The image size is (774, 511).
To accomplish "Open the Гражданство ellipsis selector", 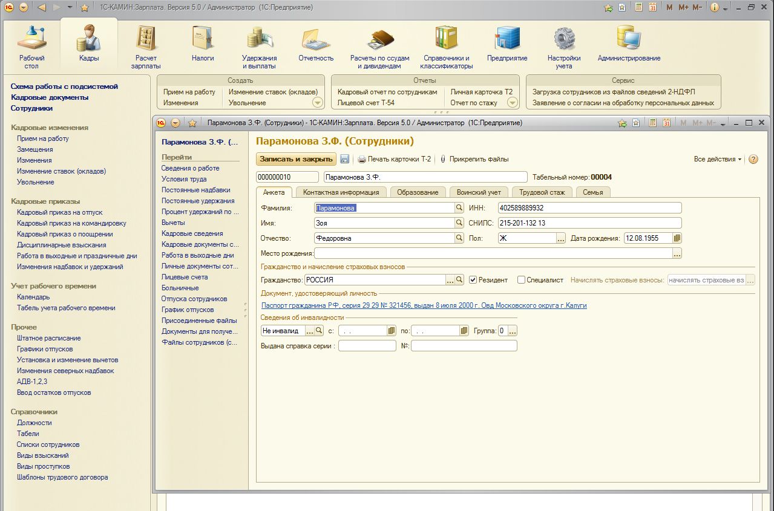I will 450,280.
